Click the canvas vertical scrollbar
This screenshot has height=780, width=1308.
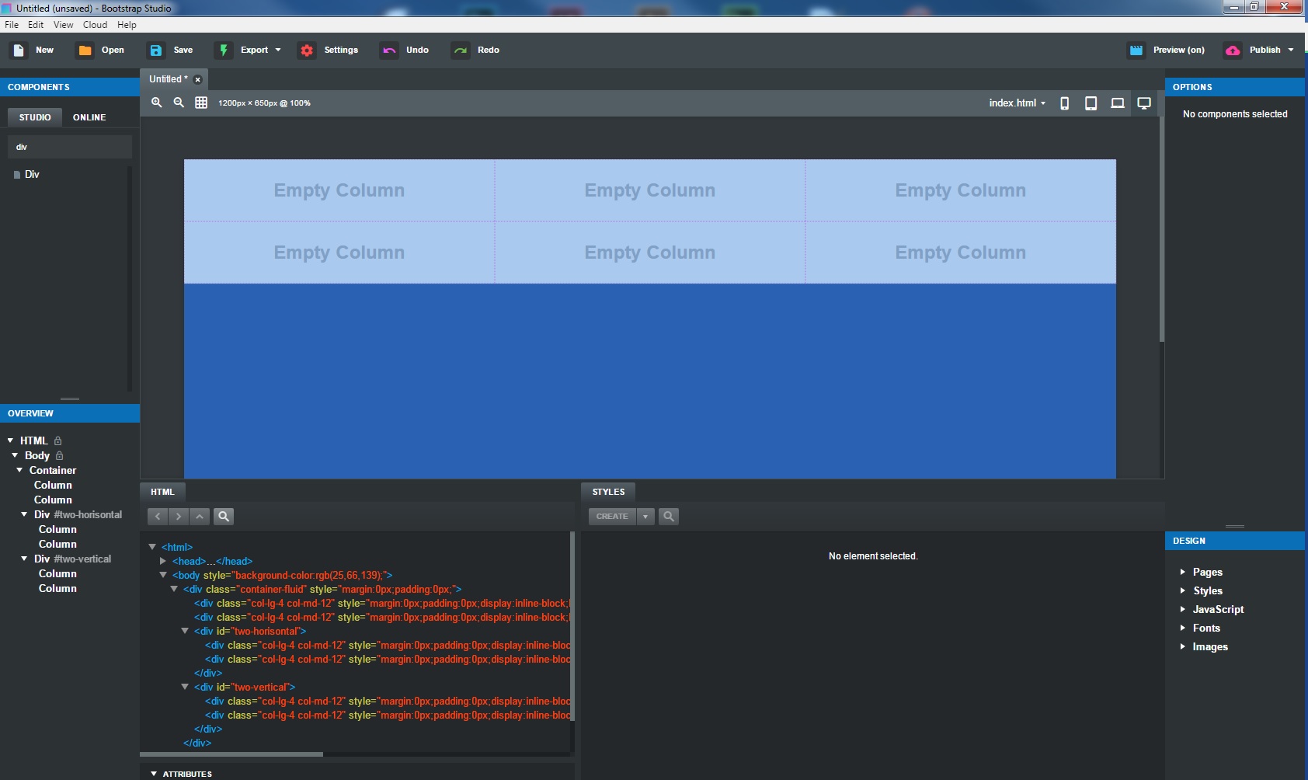pyautogui.click(x=1162, y=229)
